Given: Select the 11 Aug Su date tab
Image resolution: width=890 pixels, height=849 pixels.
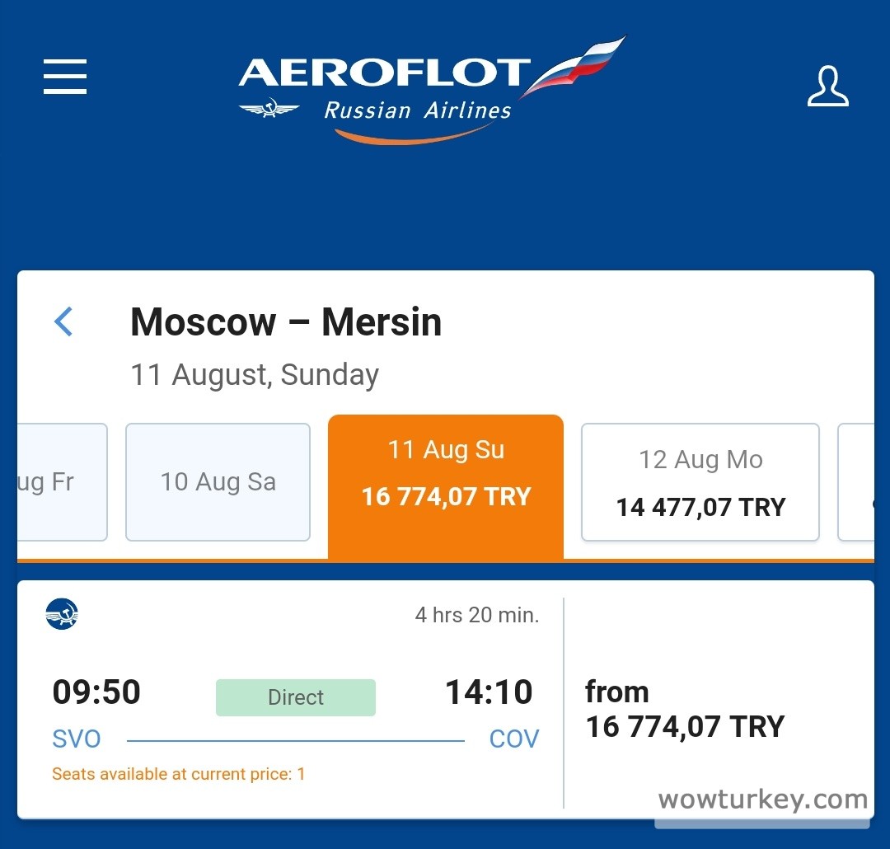Looking at the screenshot, I should pyautogui.click(x=446, y=474).
